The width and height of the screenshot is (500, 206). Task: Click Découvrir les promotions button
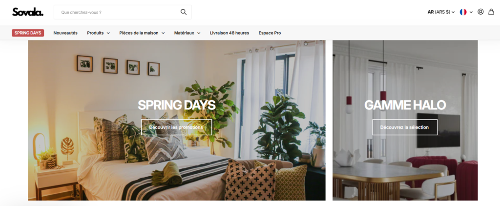pos(176,127)
